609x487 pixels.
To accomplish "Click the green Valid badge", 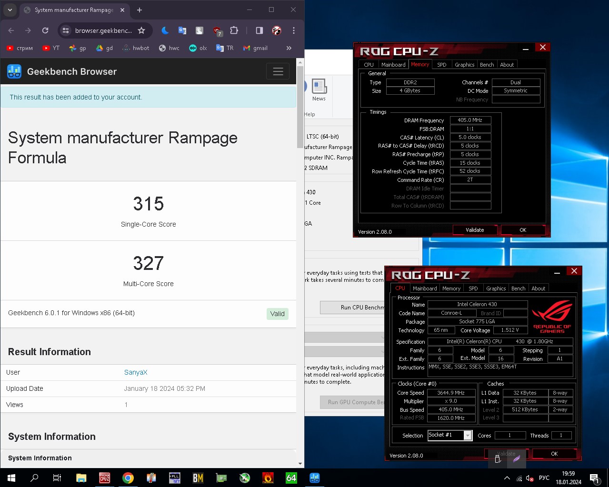I will click(x=278, y=314).
